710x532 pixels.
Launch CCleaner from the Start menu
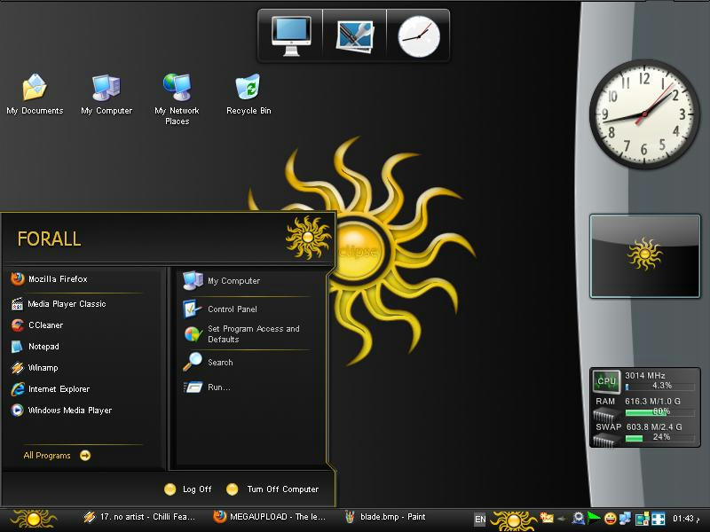pyautogui.click(x=37, y=325)
